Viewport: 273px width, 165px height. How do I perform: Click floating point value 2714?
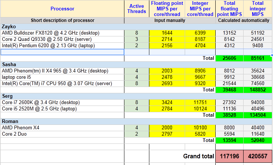(x=167, y=39)
